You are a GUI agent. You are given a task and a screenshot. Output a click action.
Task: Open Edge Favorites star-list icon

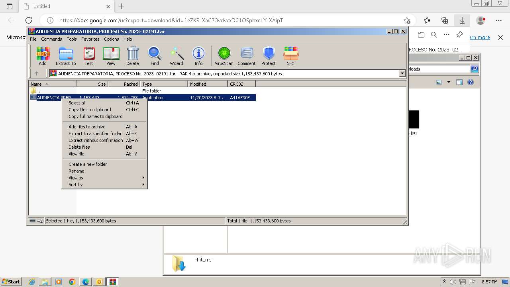427,20
